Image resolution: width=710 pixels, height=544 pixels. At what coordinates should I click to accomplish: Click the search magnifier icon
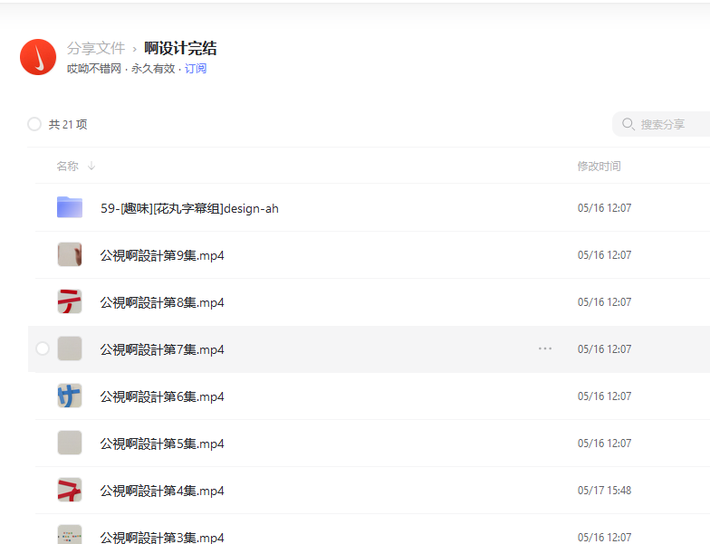(x=628, y=124)
